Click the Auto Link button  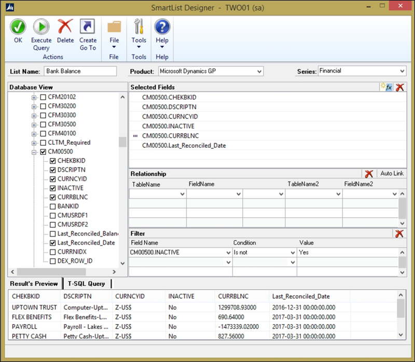tap(392, 173)
